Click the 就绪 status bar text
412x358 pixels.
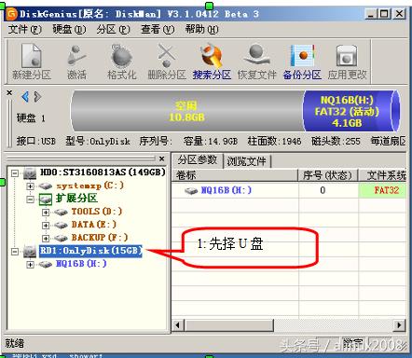pyautogui.click(x=14, y=343)
